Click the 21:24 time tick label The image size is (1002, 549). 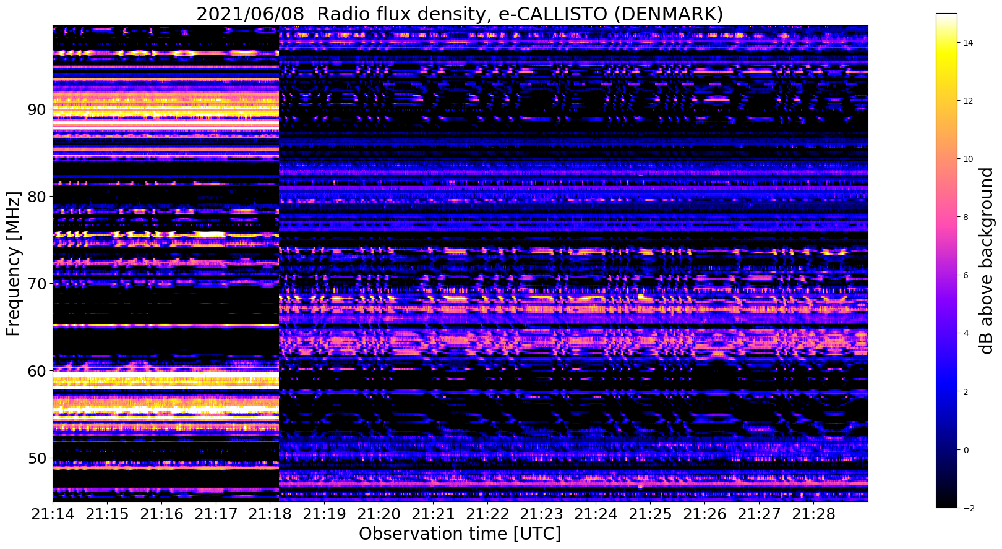(596, 514)
